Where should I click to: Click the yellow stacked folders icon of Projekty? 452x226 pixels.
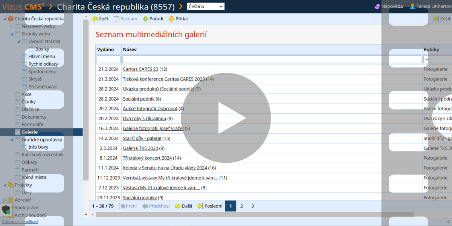(x=11, y=185)
